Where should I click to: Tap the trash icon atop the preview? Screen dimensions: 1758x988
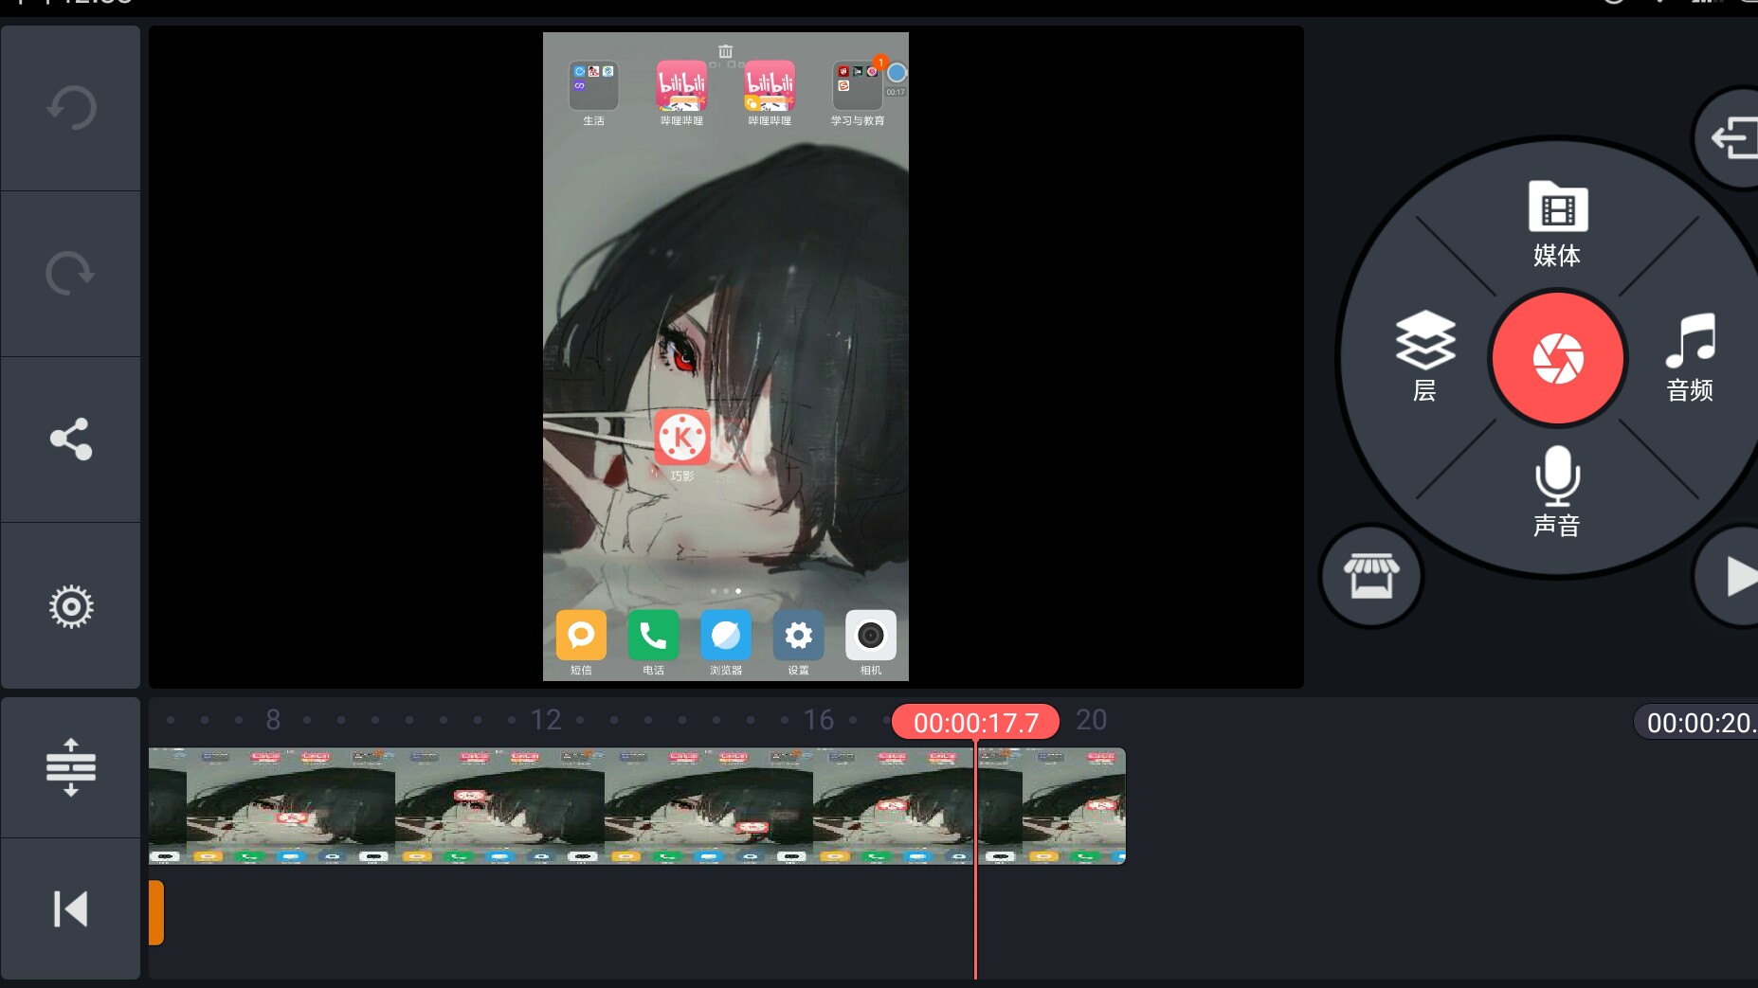pos(725,51)
